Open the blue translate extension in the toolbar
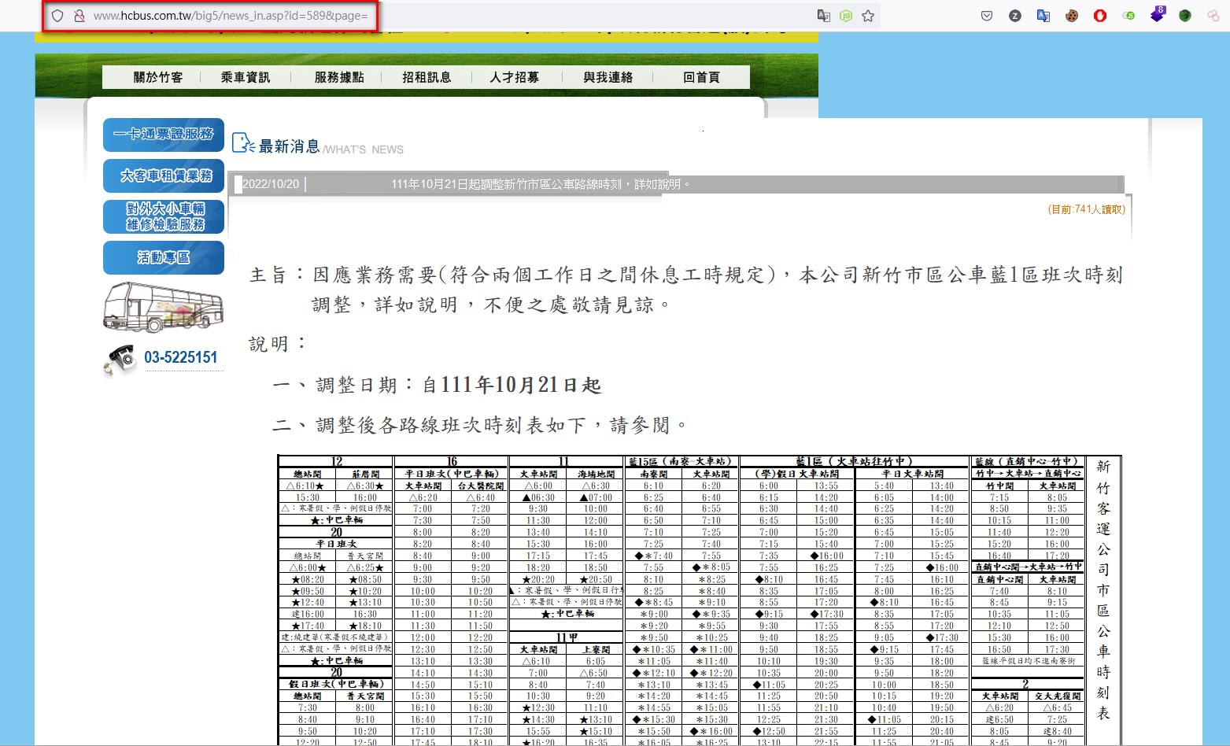The width and height of the screenshot is (1230, 746). click(x=1043, y=16)
